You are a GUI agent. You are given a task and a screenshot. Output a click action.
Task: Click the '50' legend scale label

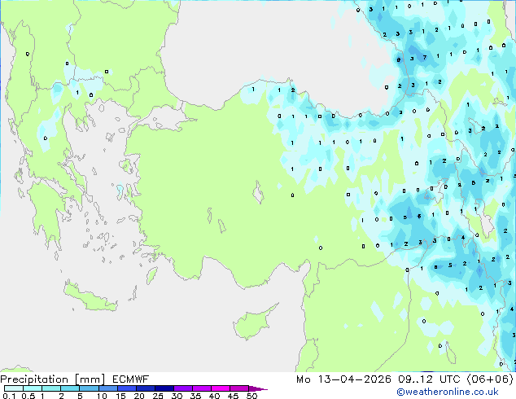[x=252, y=396]
